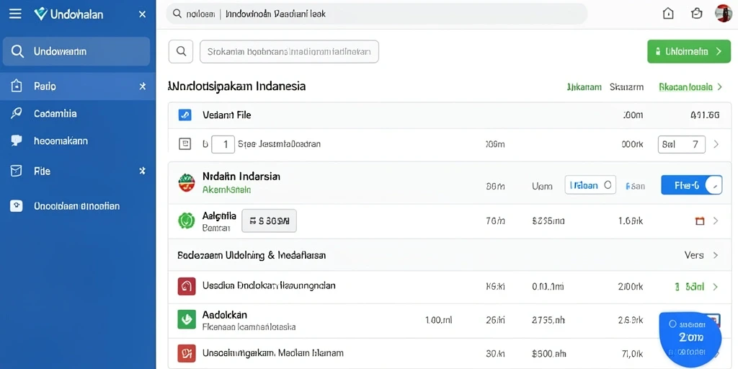Image resolution: width=738 pixels, height=369 pixels.
Task: Click the icon in Stee Jasmtaloadran row
Action: click(185, 144)
